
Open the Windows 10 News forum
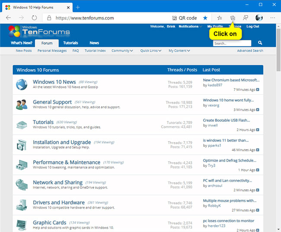[54, 82]
